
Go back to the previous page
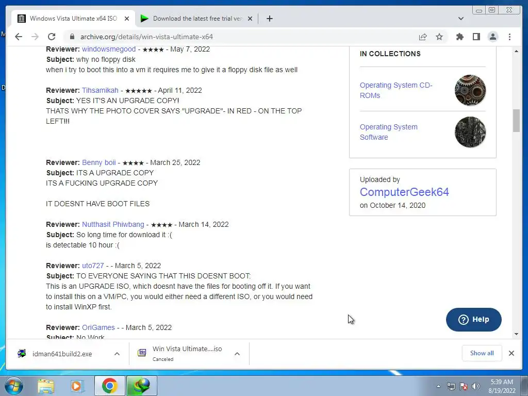(19, 37)
